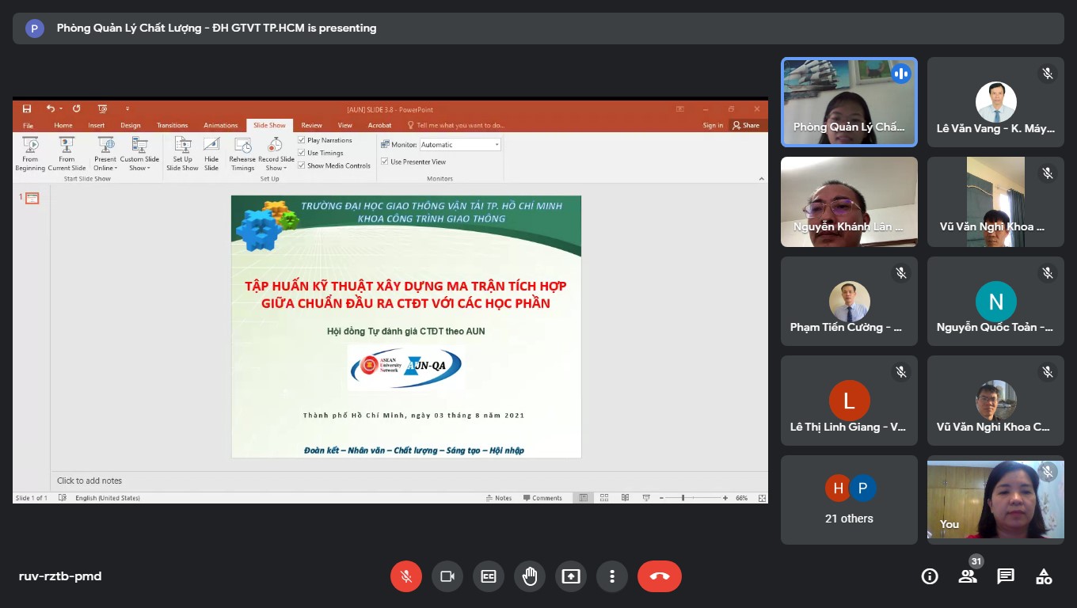Open the three-dot more options menu

point(612,576)
